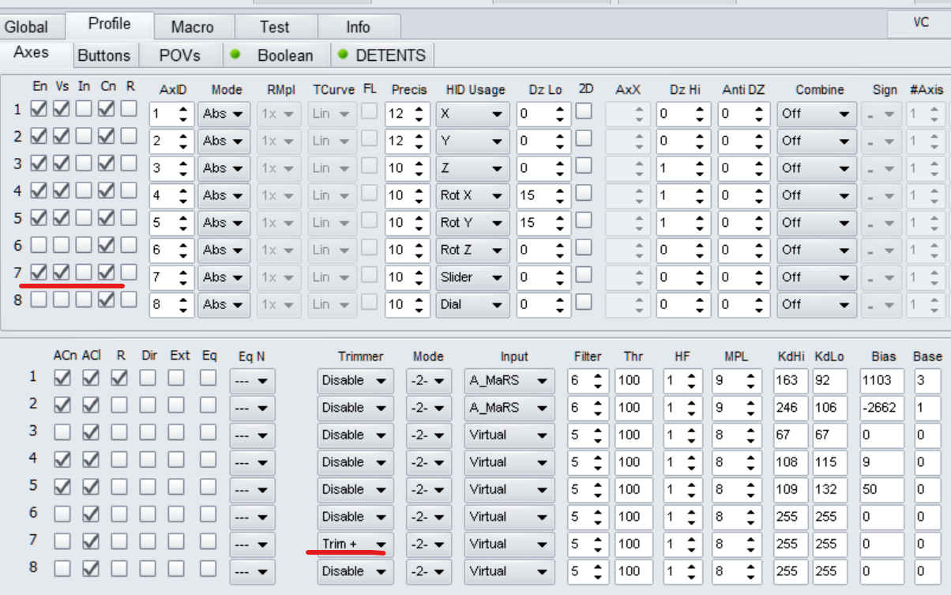Screen dimensions: 951x595
Task: Open the A_MaRS input dropdown in row 1
Action: coord(507,381)
